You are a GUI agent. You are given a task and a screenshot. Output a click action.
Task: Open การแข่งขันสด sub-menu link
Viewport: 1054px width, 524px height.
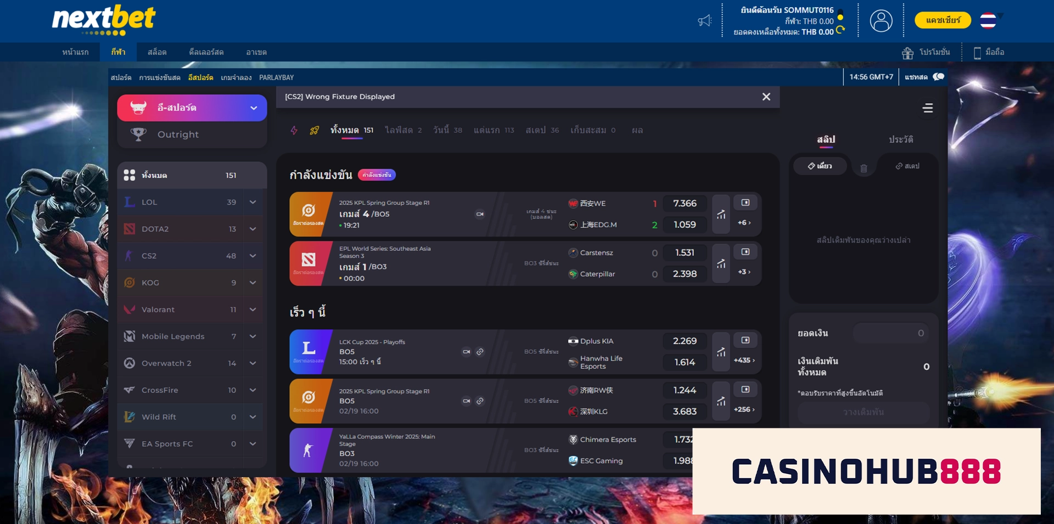(160, 77)
